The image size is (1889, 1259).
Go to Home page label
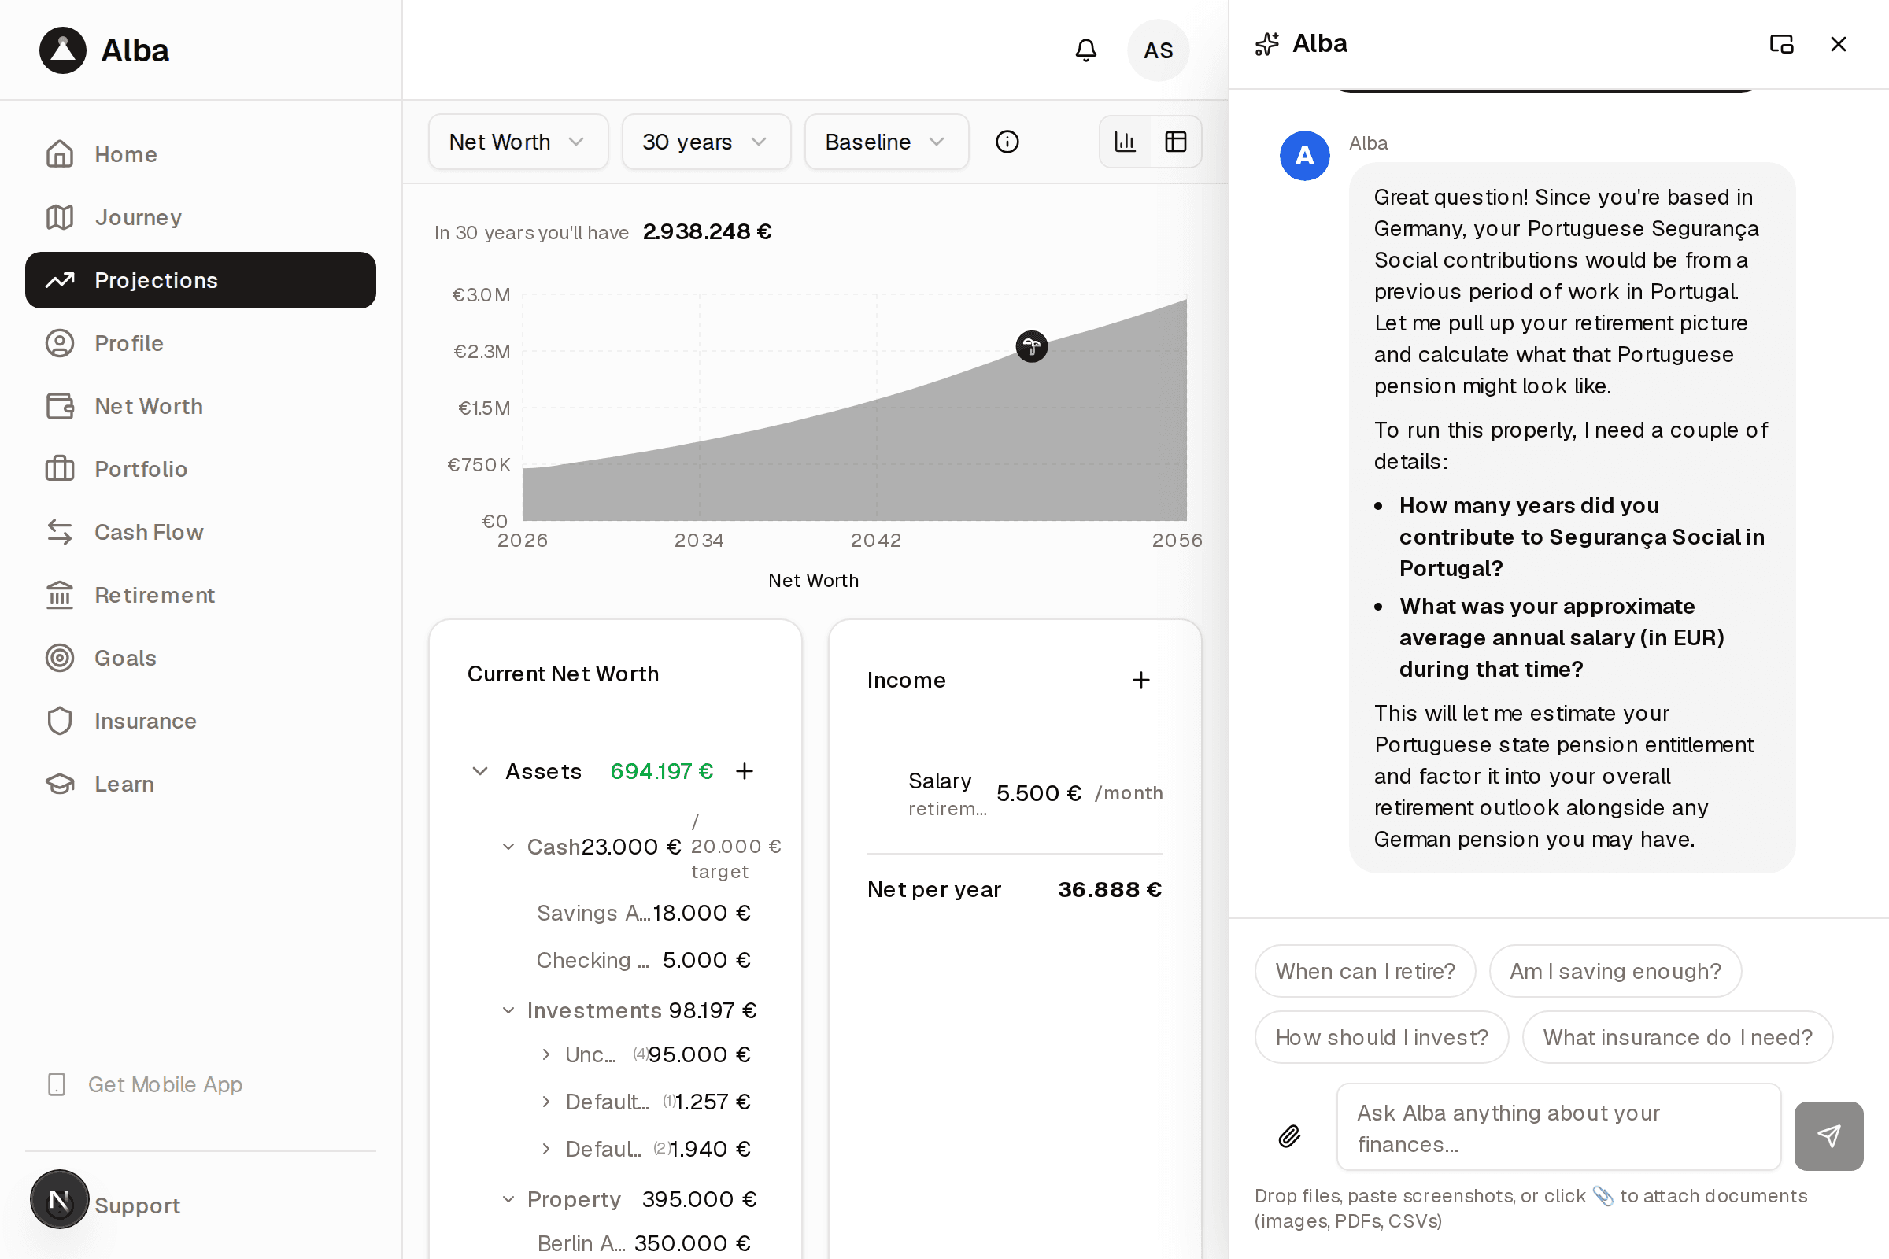point(126,154)
